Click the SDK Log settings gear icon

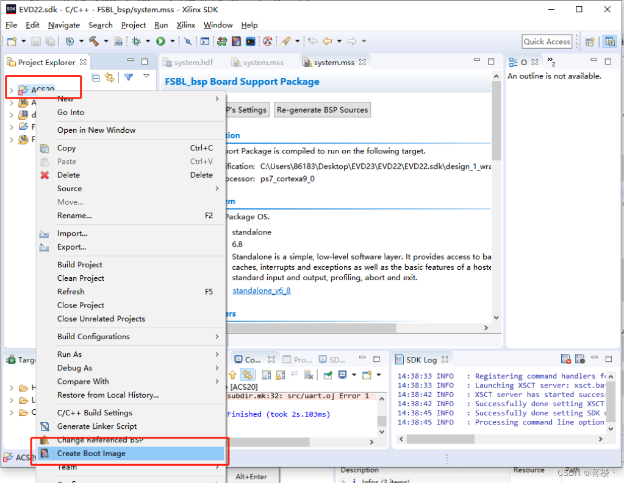580,359
